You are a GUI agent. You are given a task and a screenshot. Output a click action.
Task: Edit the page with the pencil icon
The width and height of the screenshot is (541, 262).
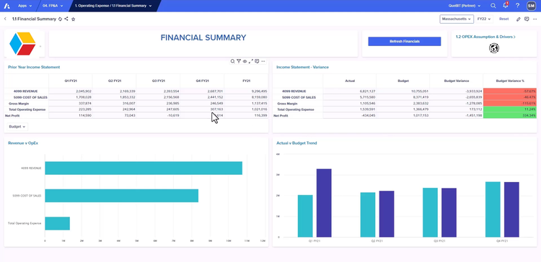tap(518, 19)
